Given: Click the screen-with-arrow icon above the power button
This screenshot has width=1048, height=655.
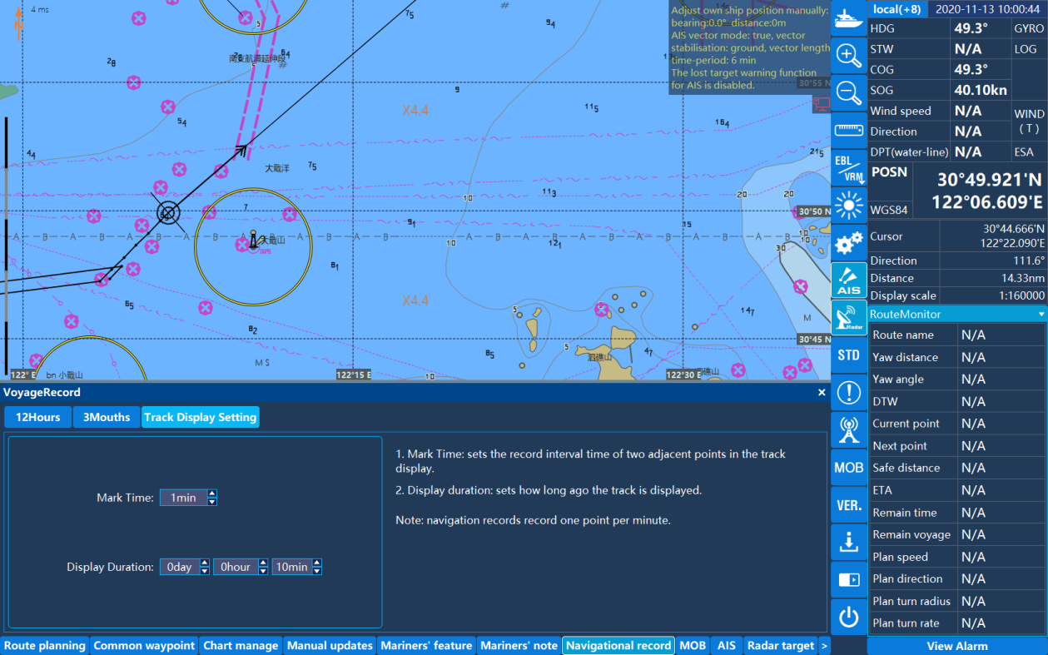Looking at the screenshot, I should point(848,579).
